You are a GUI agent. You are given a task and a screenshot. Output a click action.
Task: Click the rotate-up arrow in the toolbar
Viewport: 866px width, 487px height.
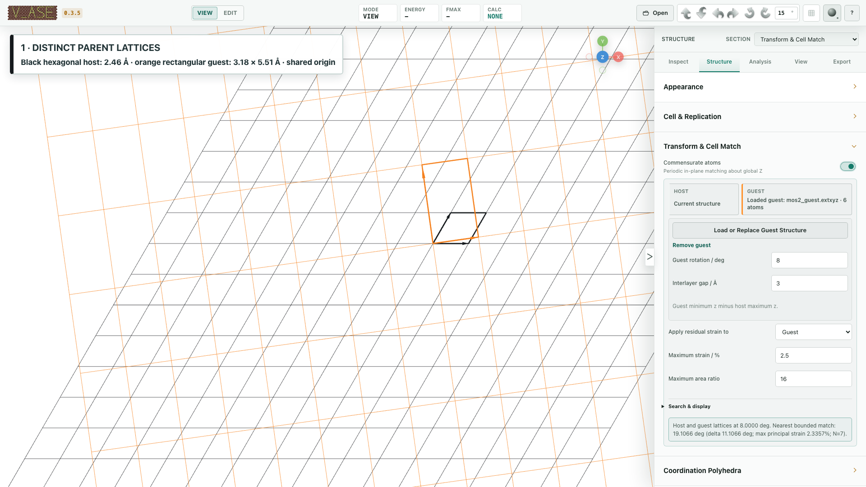tap(686, 13)
